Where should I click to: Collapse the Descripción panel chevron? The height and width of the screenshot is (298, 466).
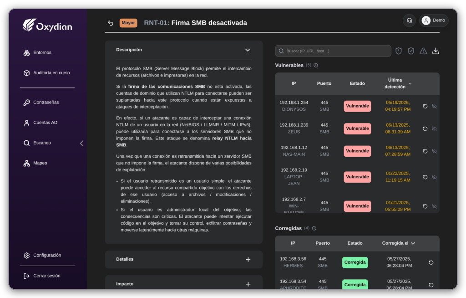point(248,50)
